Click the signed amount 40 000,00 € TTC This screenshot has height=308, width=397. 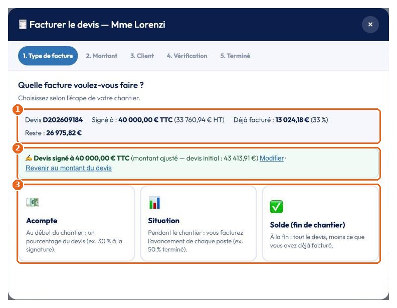tap(145, 120)
